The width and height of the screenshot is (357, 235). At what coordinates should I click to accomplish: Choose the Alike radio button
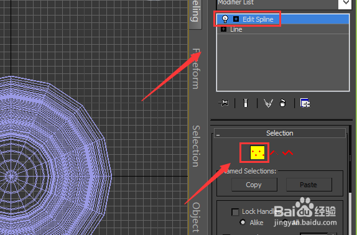tap(243, 222)
